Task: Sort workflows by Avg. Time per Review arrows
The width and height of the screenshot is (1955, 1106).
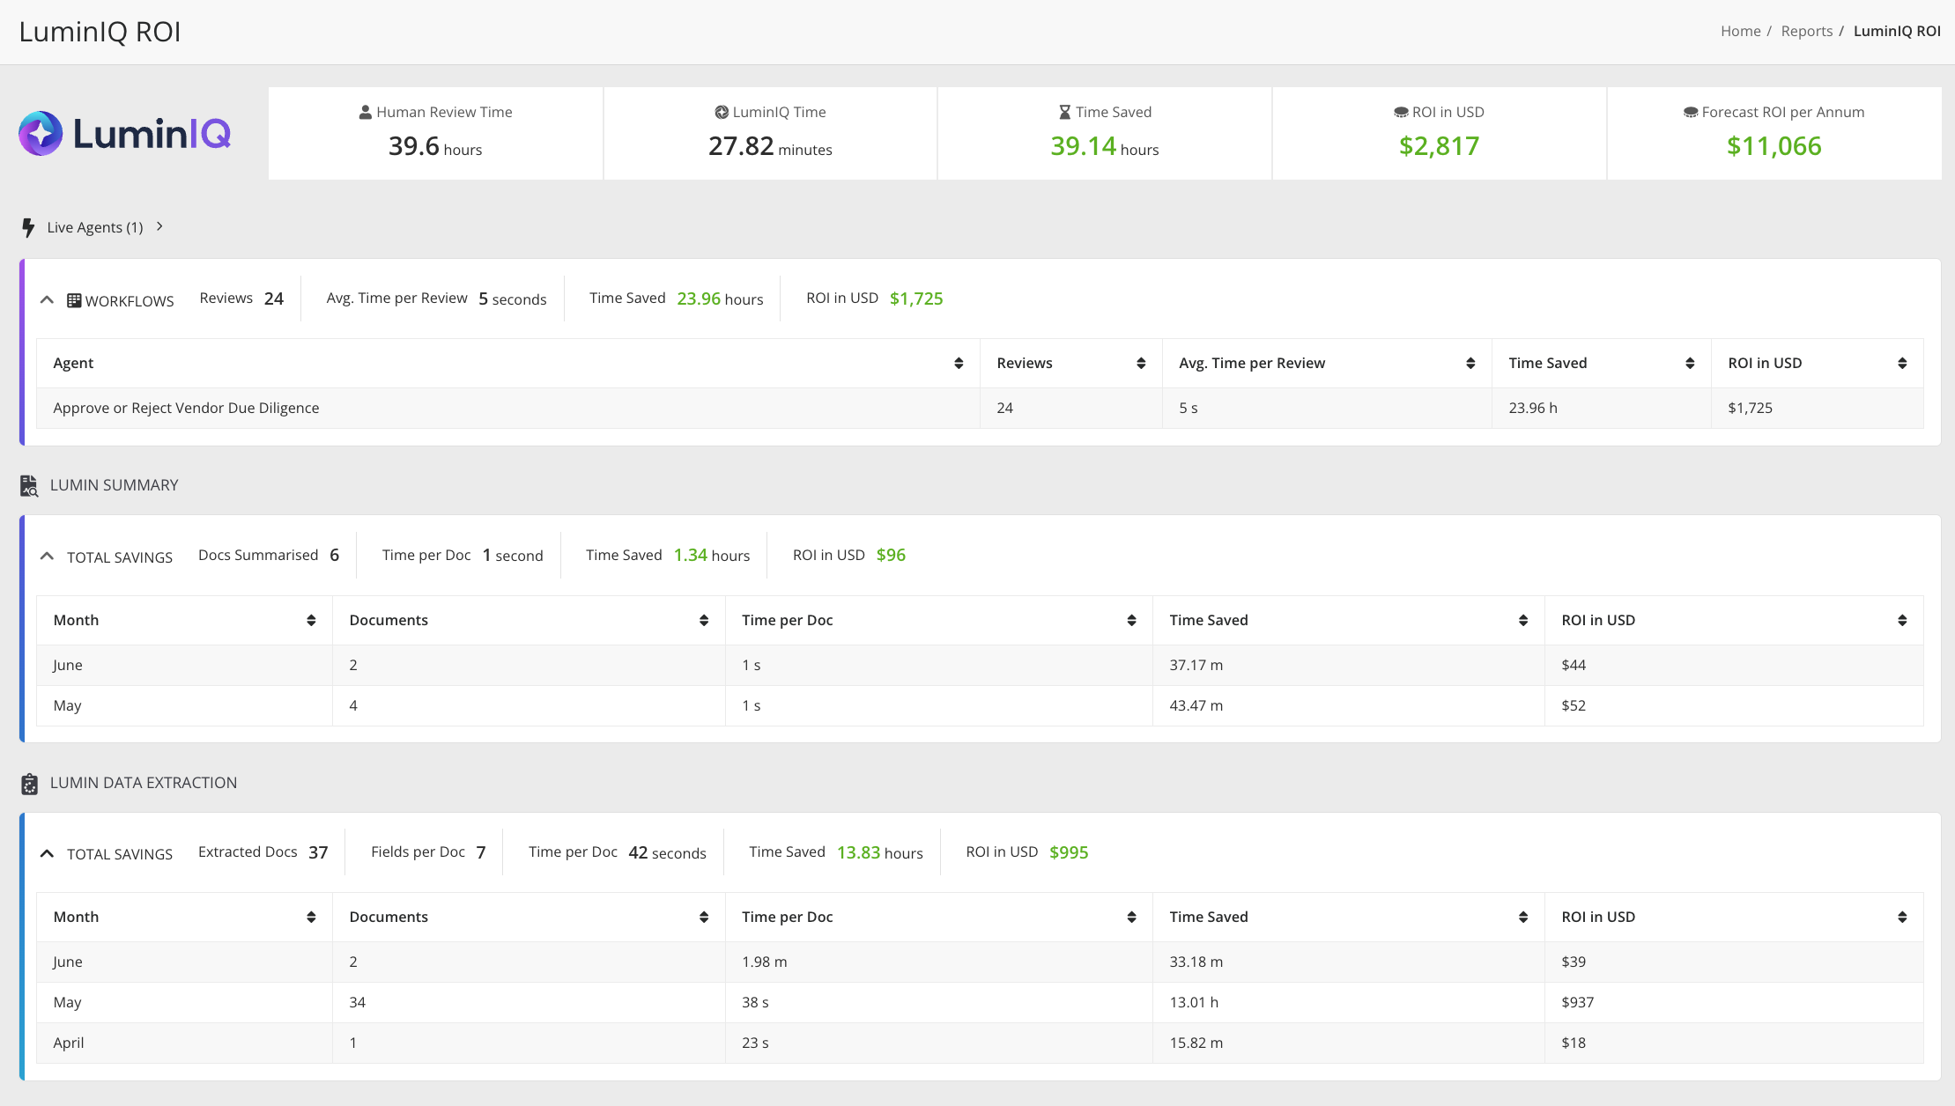Action: (1470, 364)
